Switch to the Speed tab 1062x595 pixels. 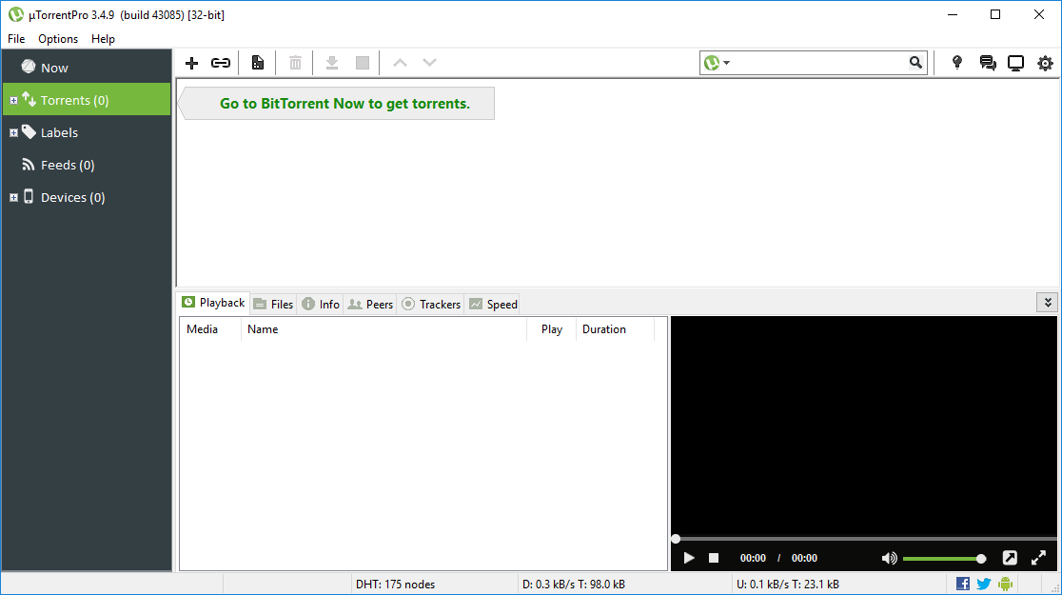(494, 305)
